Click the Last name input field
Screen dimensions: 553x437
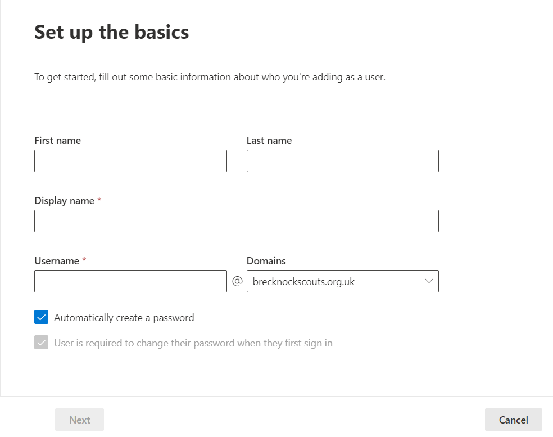(342, 161)
